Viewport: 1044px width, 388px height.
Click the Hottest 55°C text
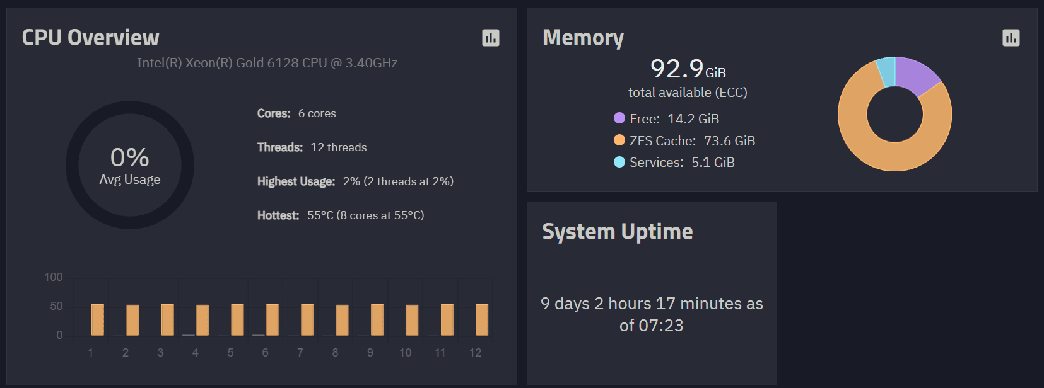click(x=341, y=215)
